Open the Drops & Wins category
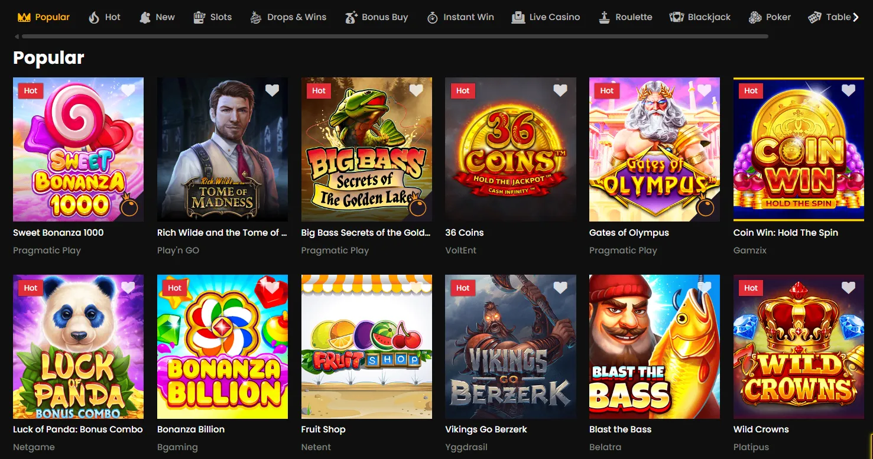 296,17
